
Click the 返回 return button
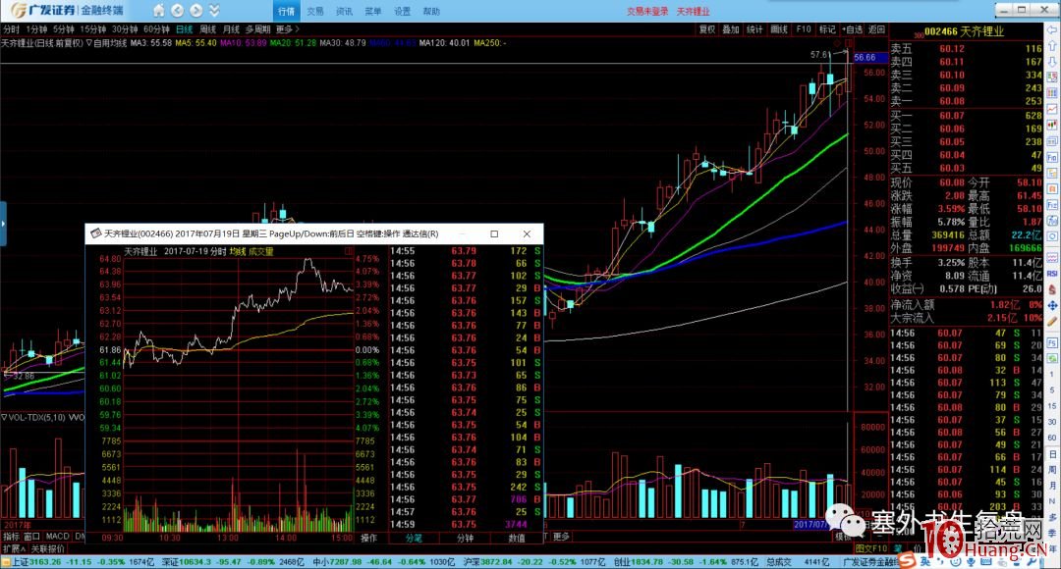tap(877, 29)
